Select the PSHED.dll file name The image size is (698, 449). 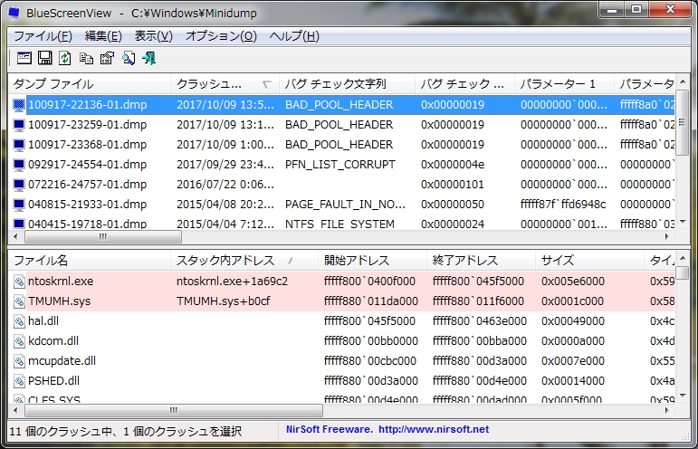pyautogui.click(x=53, y=381)
